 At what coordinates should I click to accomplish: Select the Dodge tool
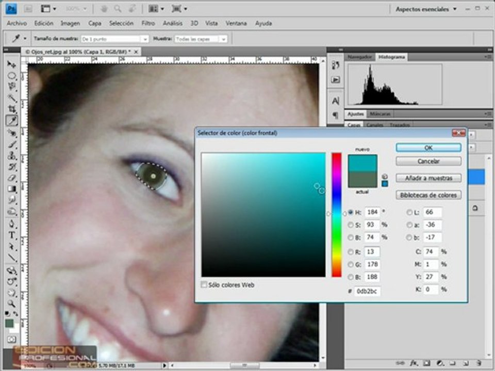(x=12, y=211)
